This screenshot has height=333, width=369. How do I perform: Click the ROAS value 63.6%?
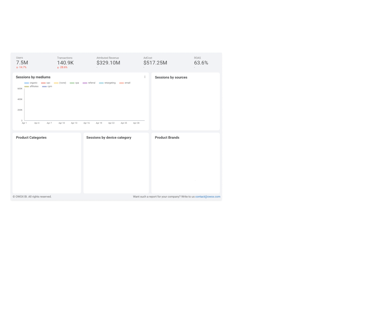coord(201,63)
